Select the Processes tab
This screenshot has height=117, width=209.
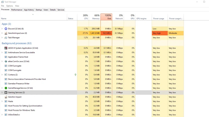5,10
